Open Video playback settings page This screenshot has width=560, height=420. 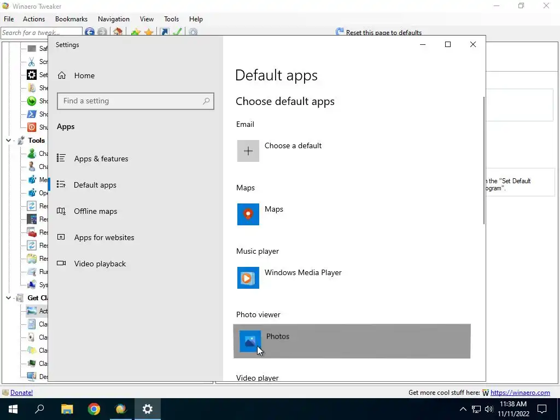point(100,264)
